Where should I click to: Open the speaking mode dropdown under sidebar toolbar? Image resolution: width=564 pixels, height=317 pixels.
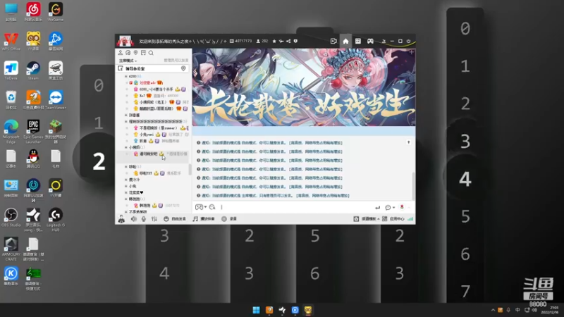[128, 61]
